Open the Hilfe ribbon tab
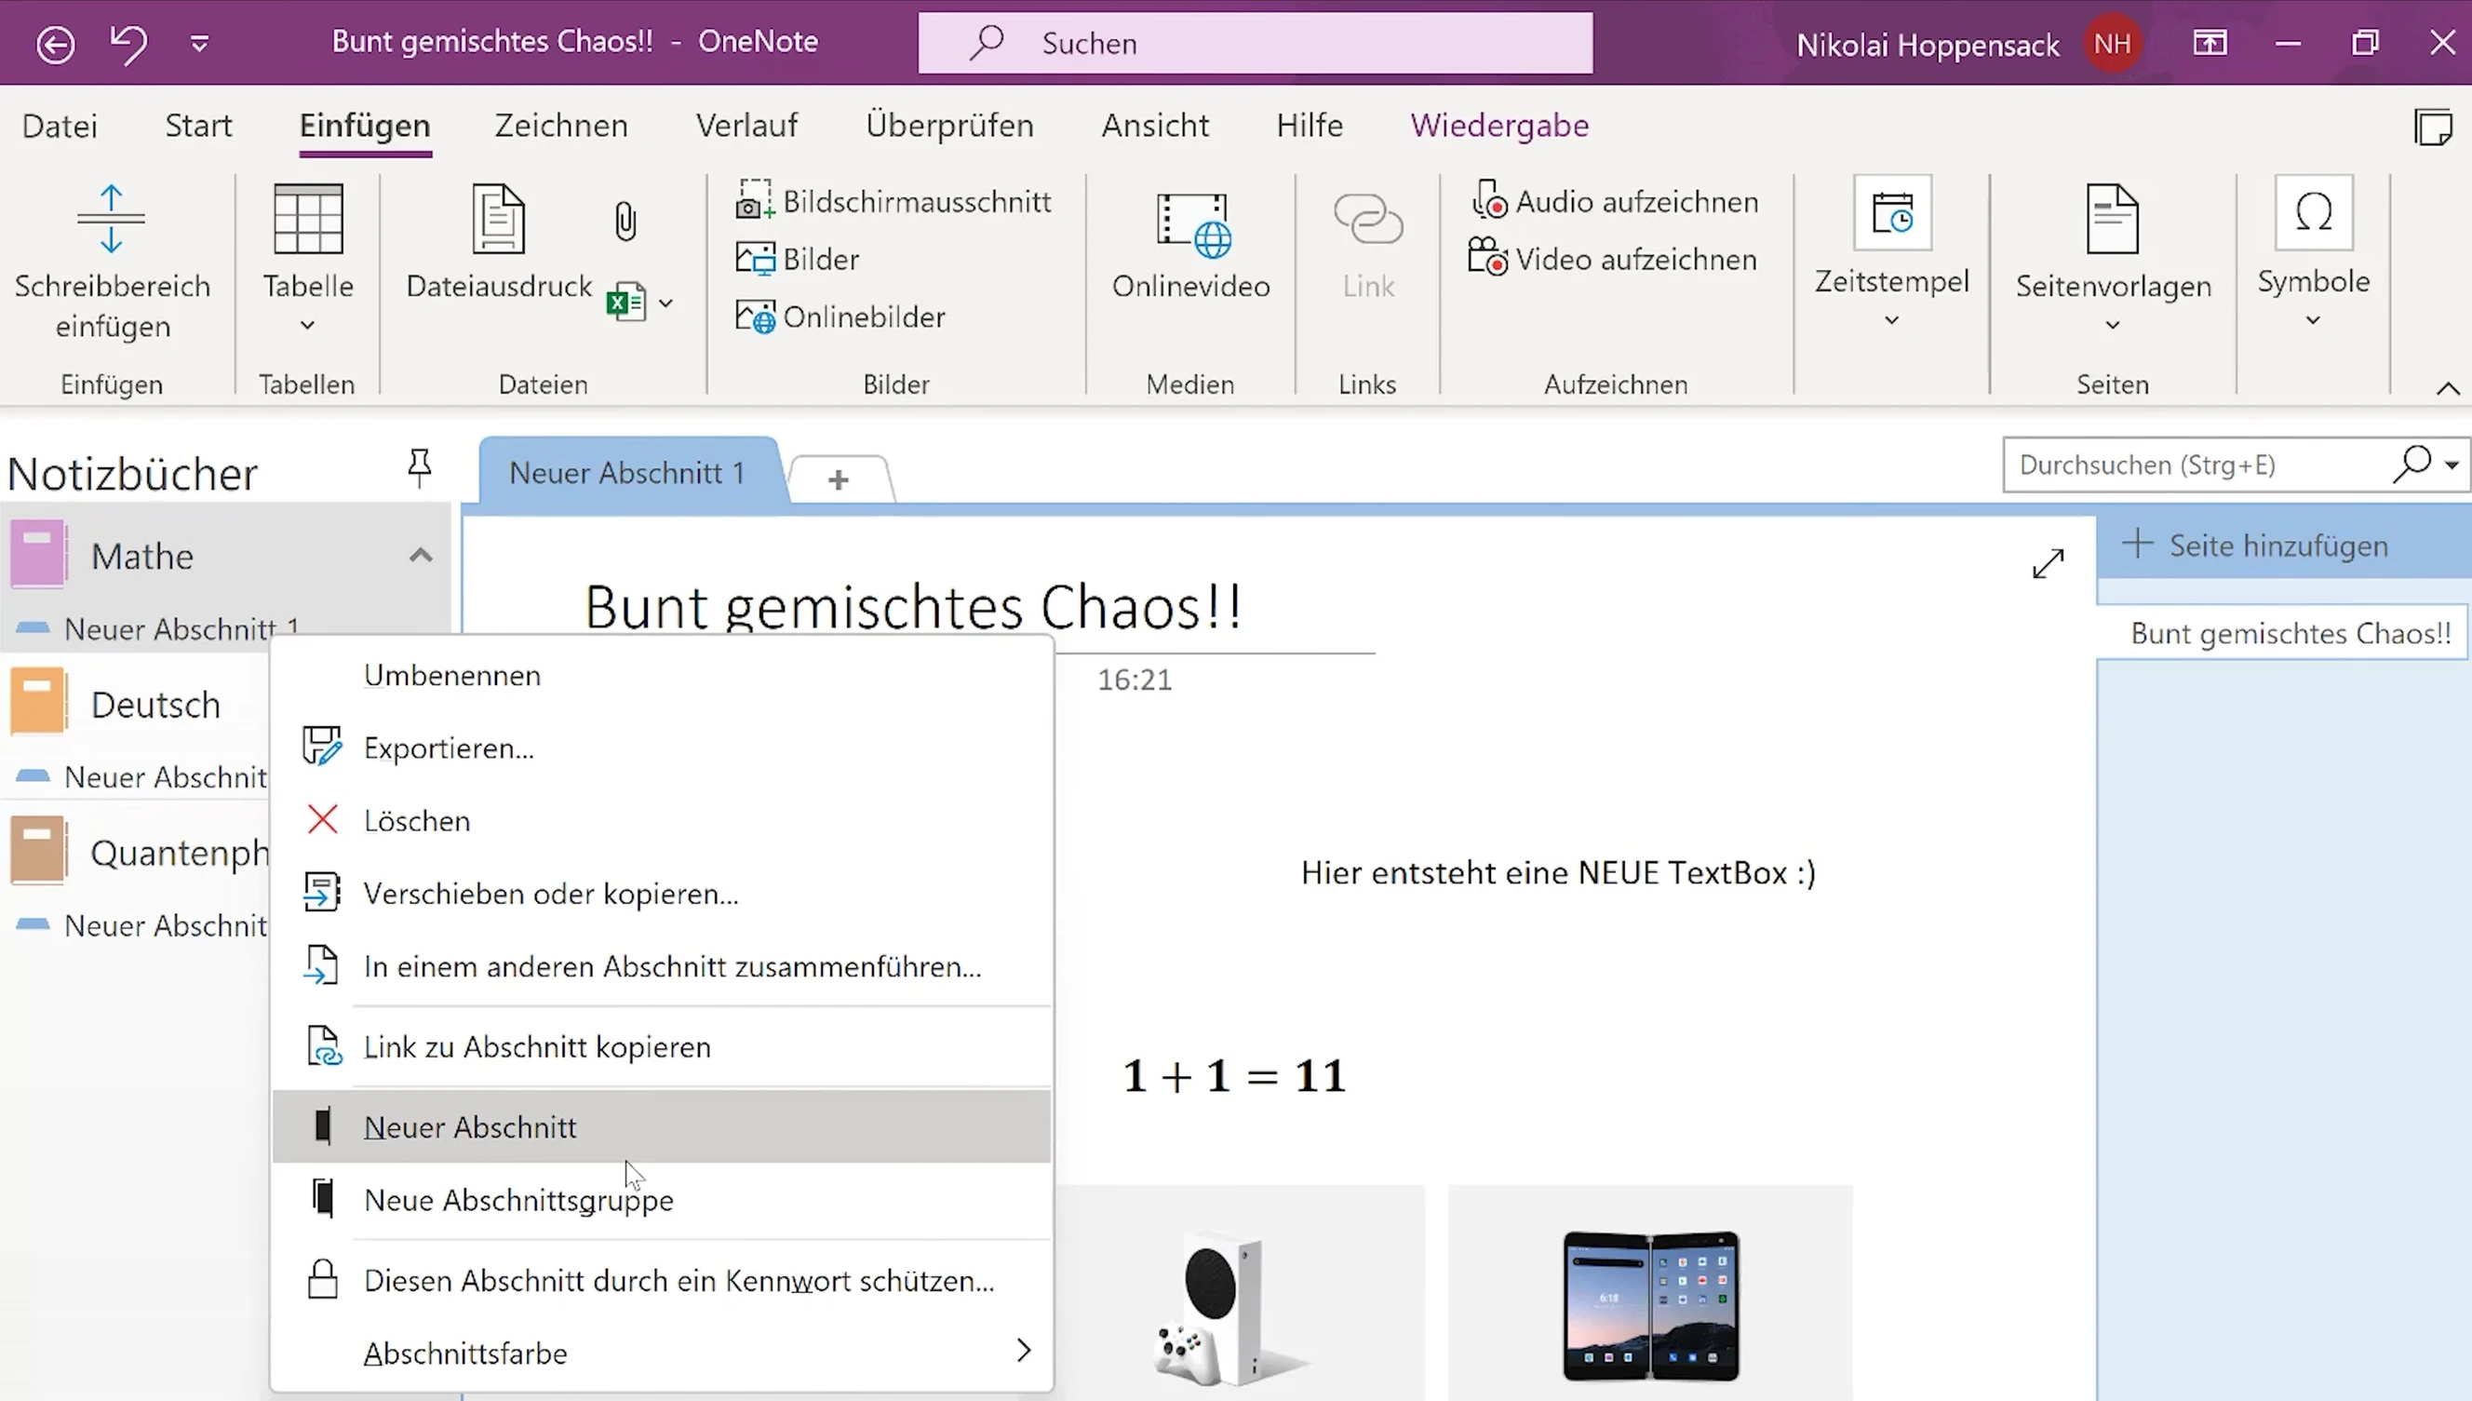This screenshot has width=2472, height=1401. tap(1310, 125)
